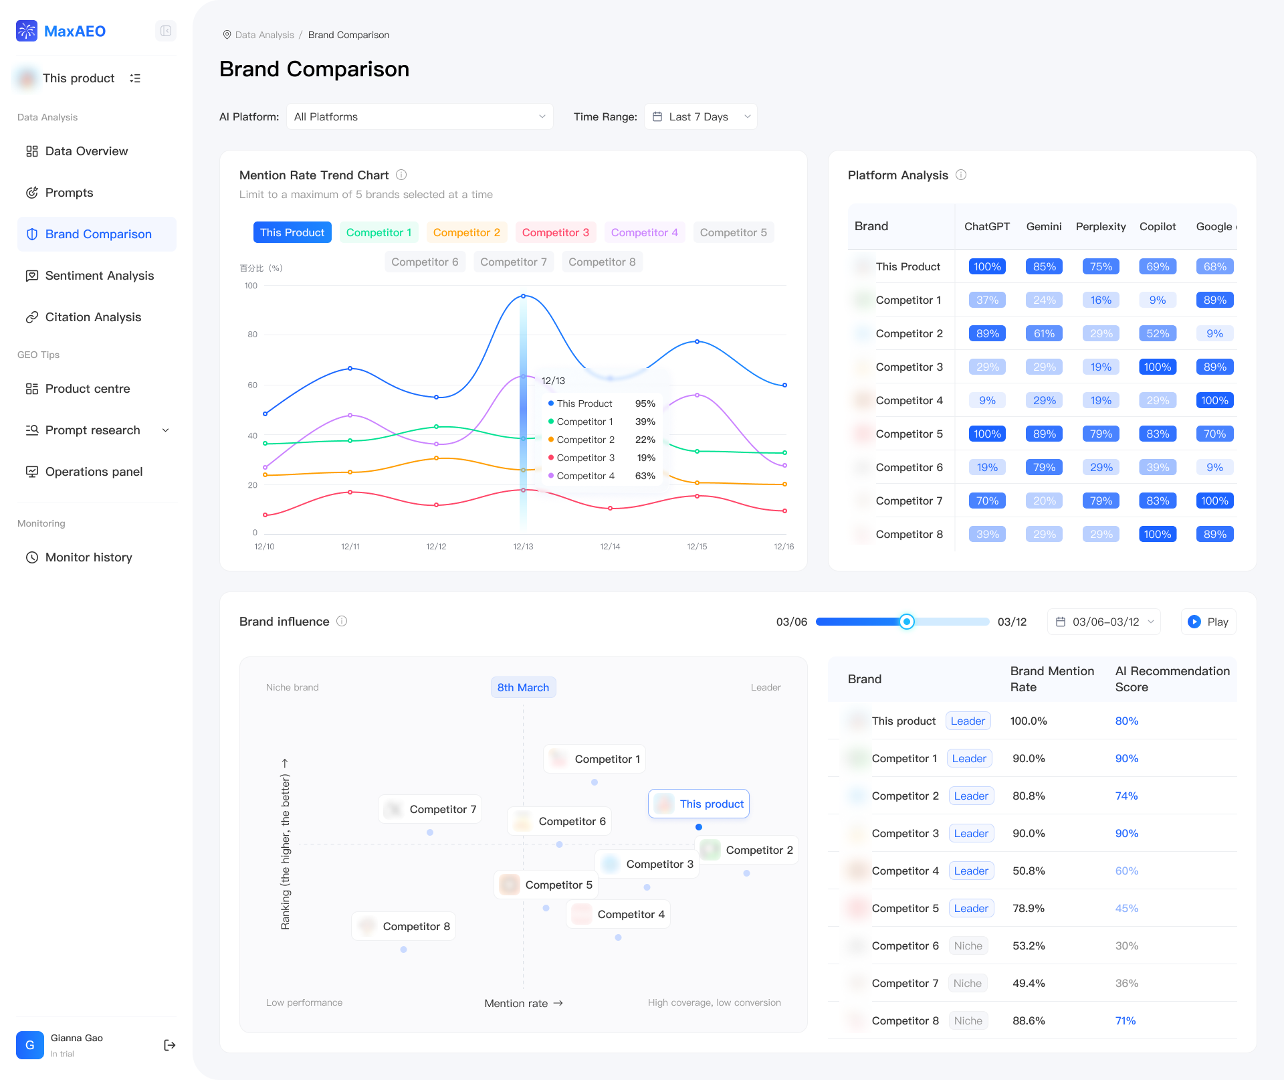The width and height of the screenshot is (1284, 1080).
Task: Enable Competitor 8 in Mention Rate chart
Action: pyautogui.click(x=601, y=262)
